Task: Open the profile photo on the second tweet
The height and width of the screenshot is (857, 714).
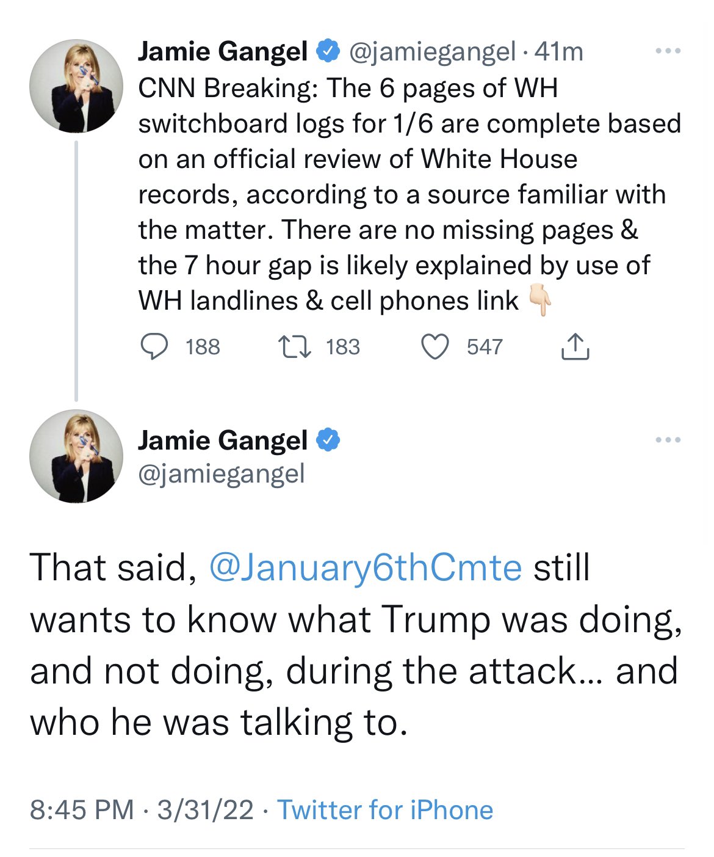Action: [x=76, y=456]
